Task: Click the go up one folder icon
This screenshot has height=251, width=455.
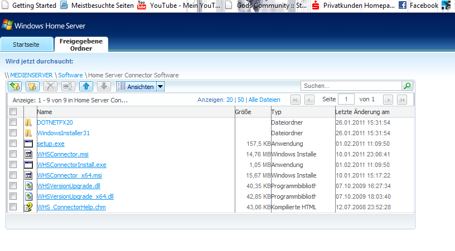Action: coord(15,86)
